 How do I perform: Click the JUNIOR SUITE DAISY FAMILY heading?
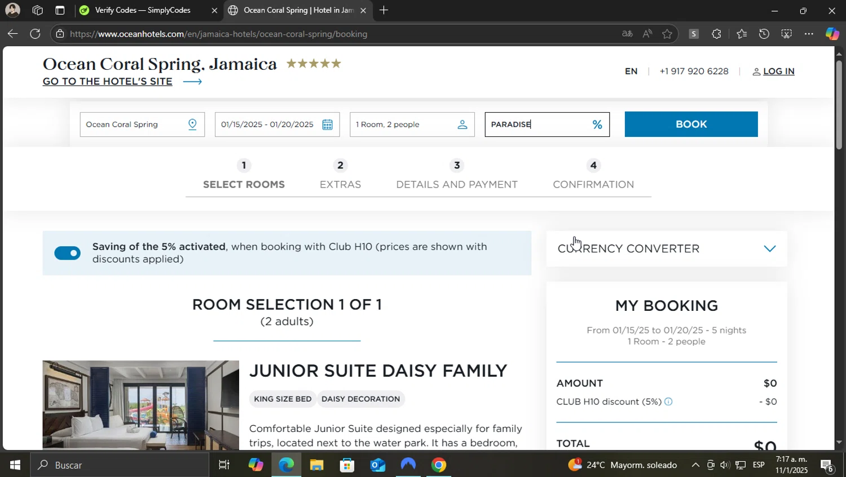[378, 371]
